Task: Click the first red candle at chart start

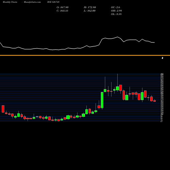Action: click(3, 109)
